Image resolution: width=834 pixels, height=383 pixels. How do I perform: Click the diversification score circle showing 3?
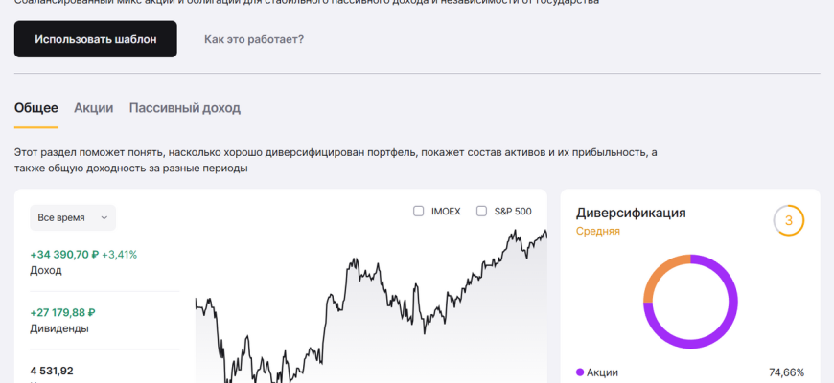(788, 221)
